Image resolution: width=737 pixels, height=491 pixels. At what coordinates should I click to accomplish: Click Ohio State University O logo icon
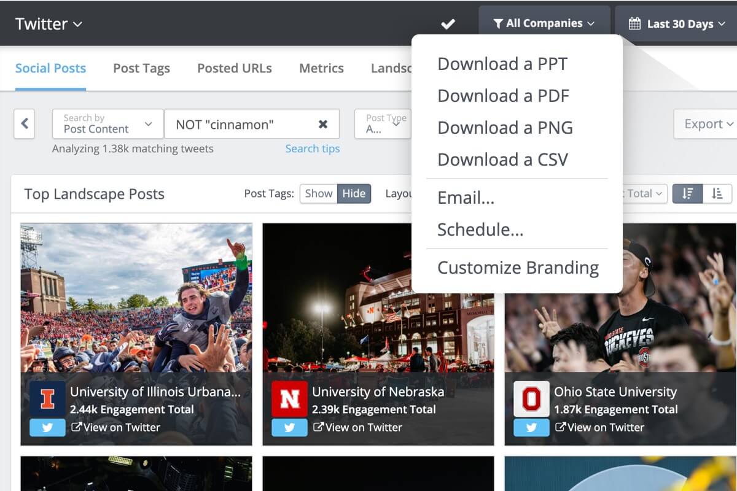(531, 399)
